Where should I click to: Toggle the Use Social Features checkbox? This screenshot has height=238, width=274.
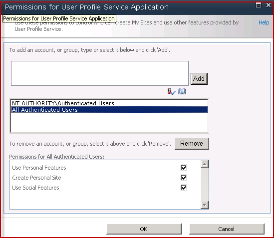tap(184, 188)
